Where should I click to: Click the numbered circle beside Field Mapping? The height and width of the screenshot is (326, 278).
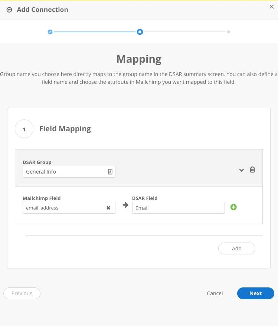[x=24, y=129]
